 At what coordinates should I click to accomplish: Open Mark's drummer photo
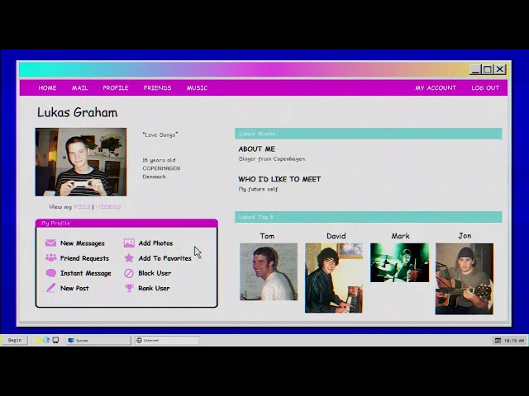(399, 262)
